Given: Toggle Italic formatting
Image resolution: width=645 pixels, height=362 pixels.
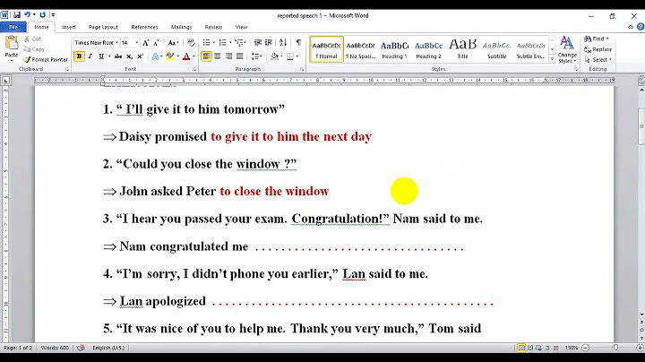Looking at the screenshot, I should [90, 56].
